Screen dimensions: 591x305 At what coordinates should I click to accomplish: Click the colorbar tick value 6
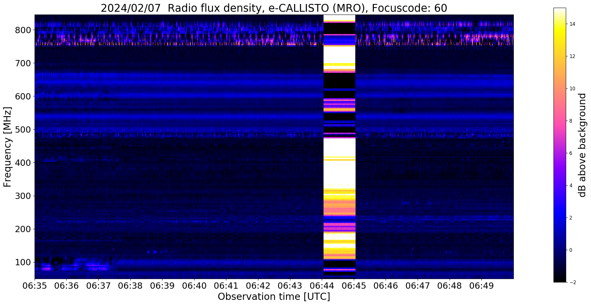[571, 153]
